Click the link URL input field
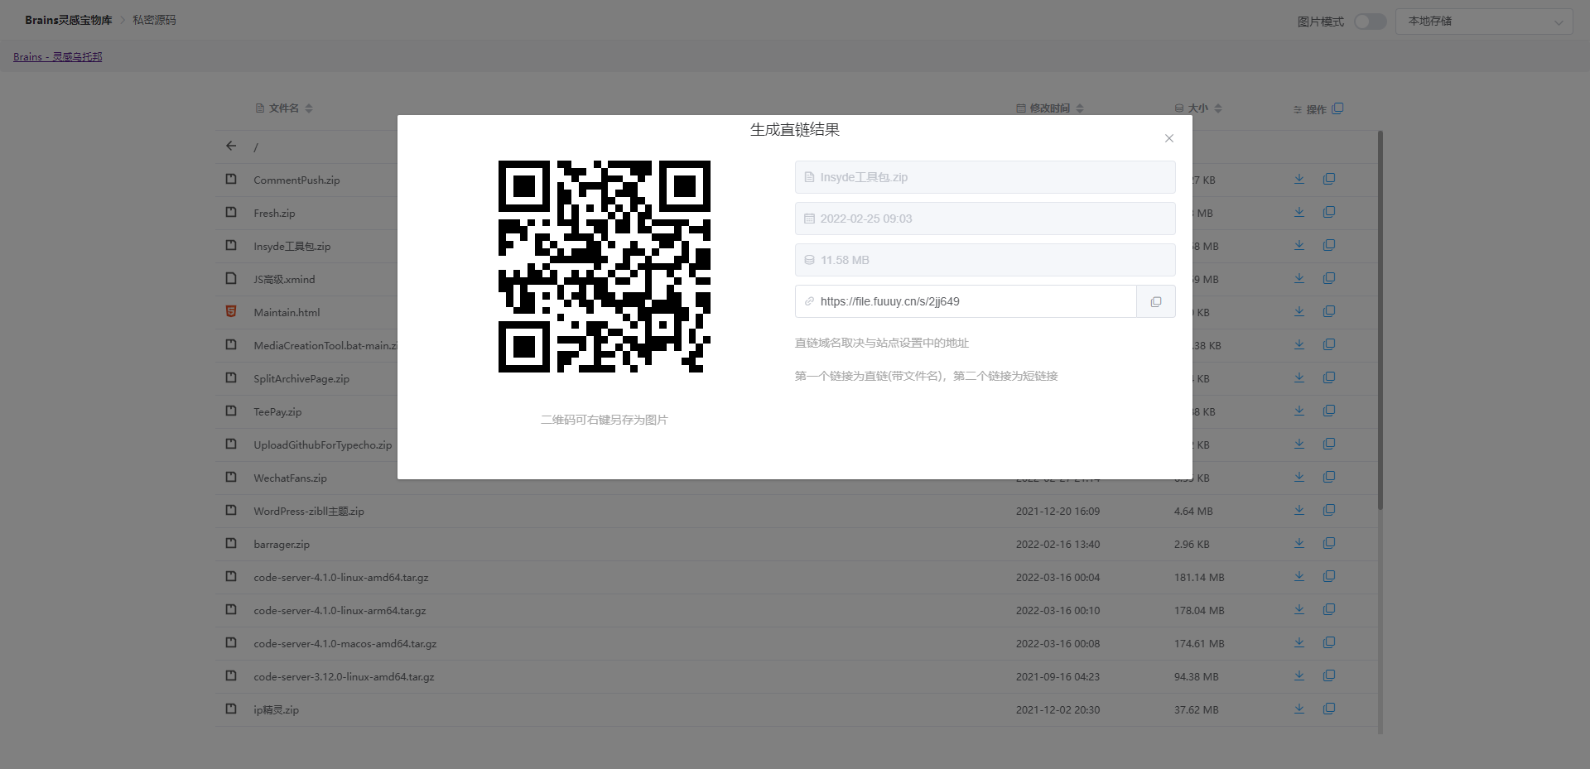Viewport: 1590px width, 769px height. 966,302
